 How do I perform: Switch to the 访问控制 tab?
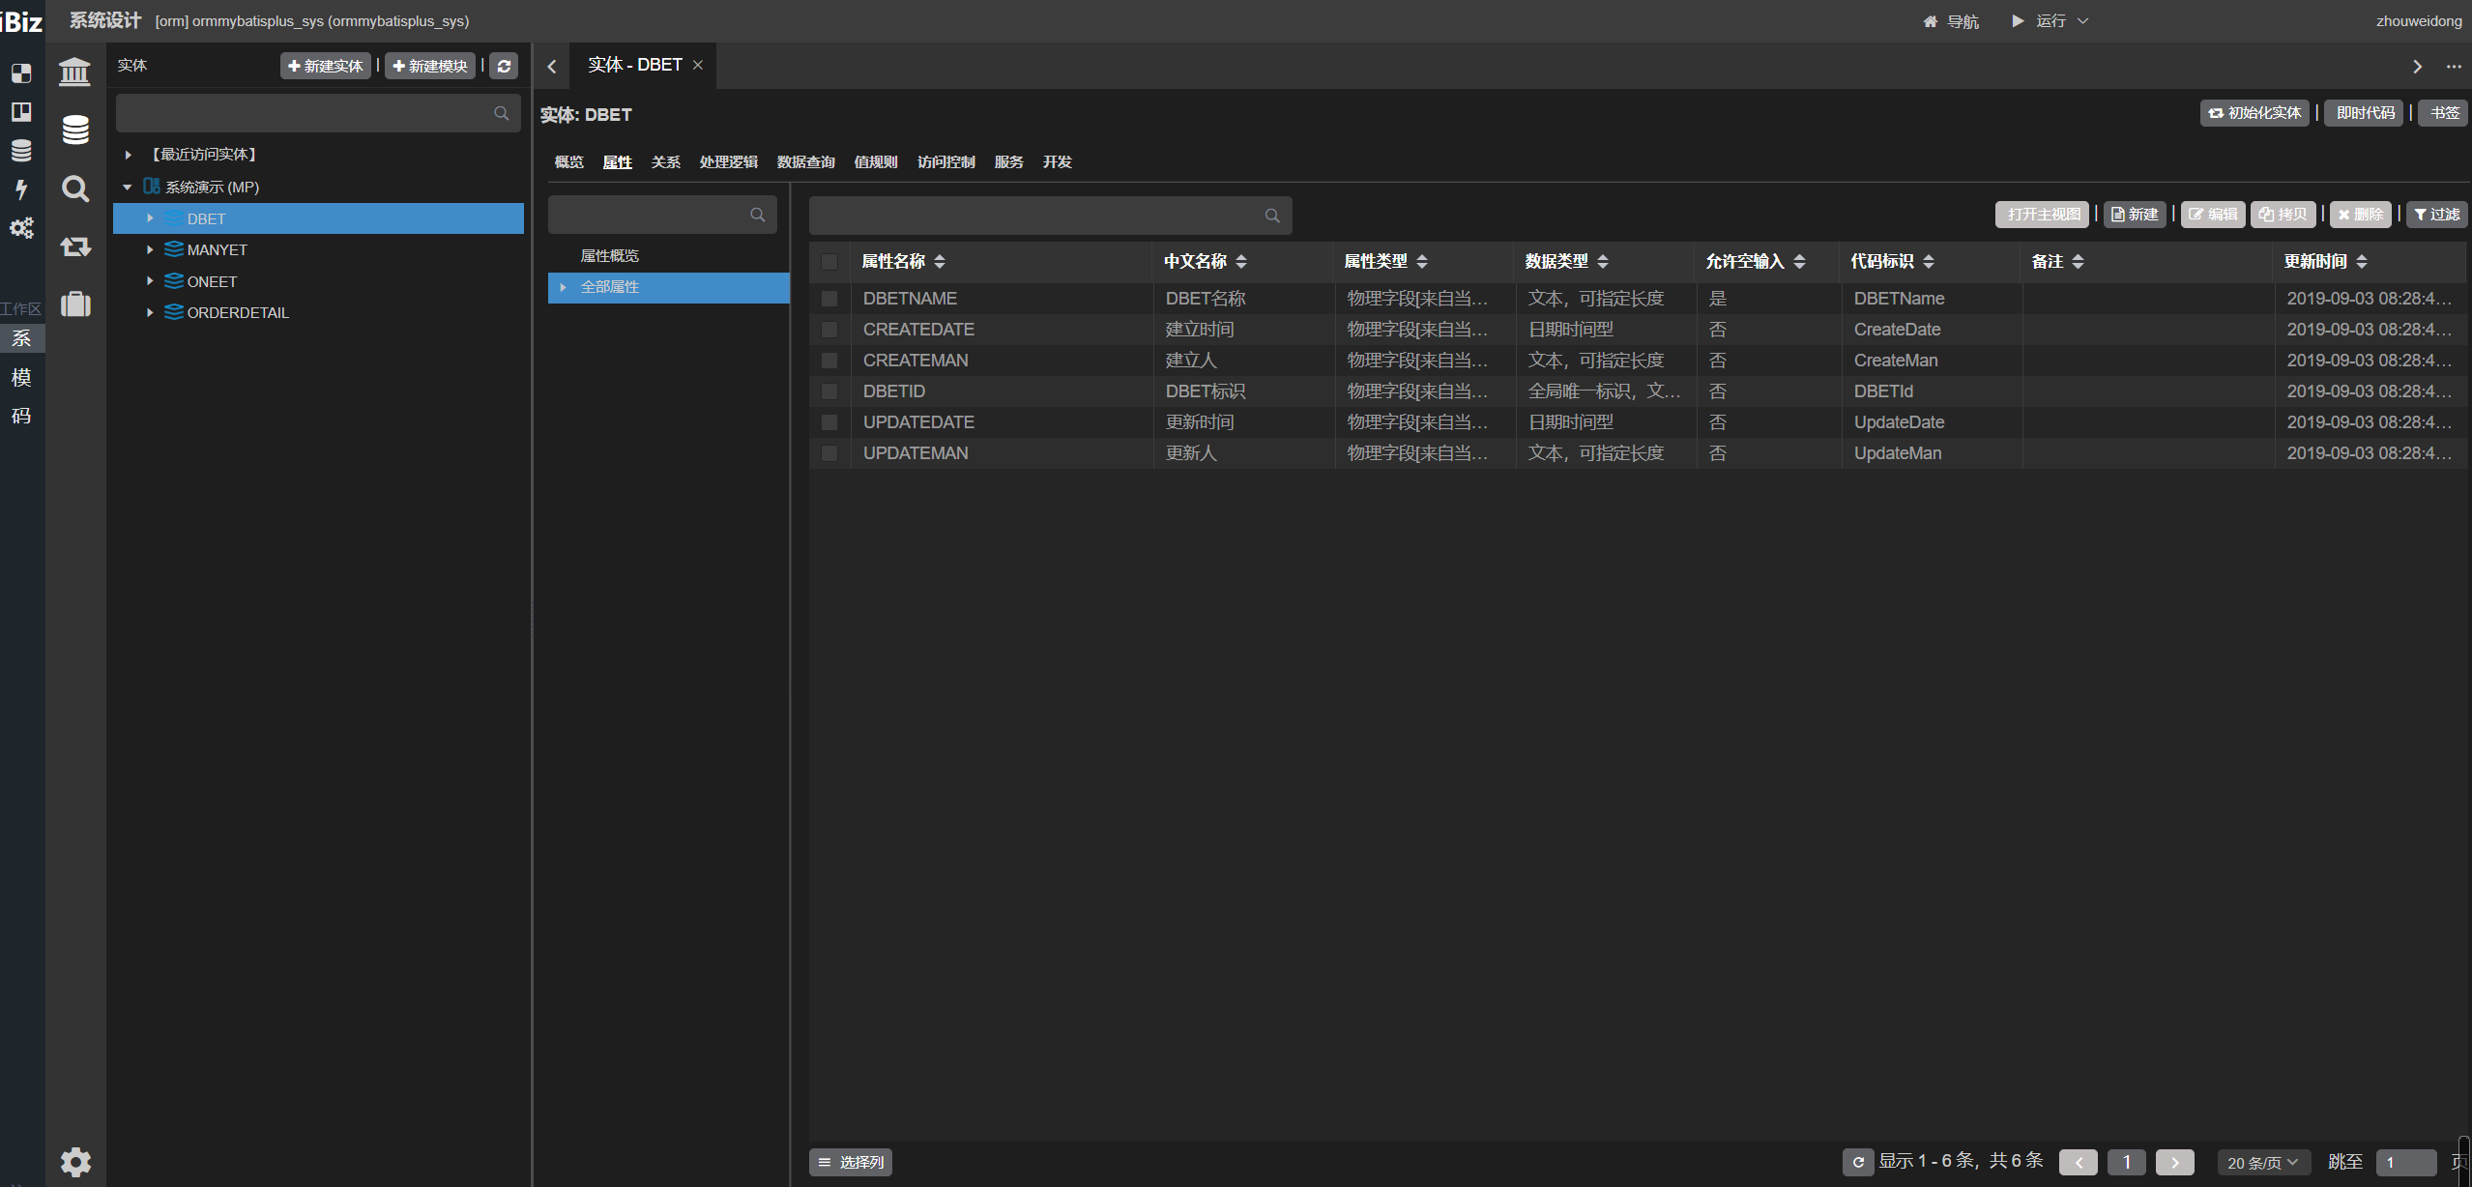tap(945, 161)
